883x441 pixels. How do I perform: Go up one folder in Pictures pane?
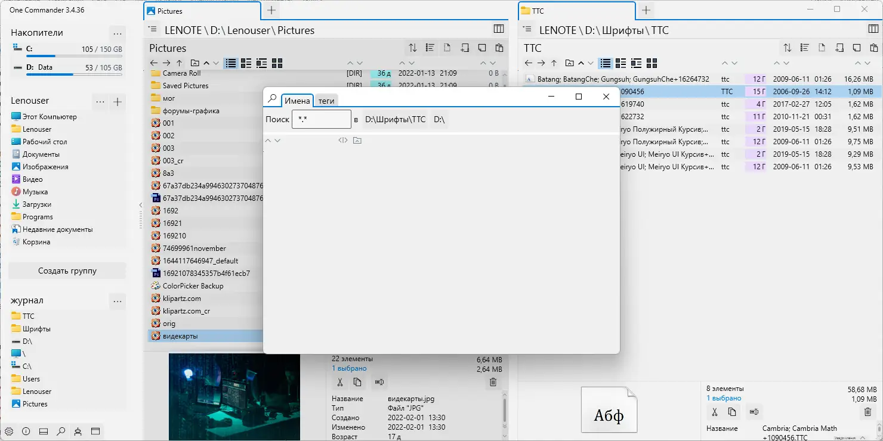pos(179,63)
